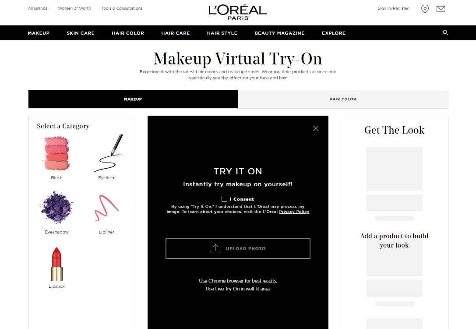Select the Lipliner category icon
This screenshot has height=329, width=476.
pyautogui.click(x=106, y=208)
